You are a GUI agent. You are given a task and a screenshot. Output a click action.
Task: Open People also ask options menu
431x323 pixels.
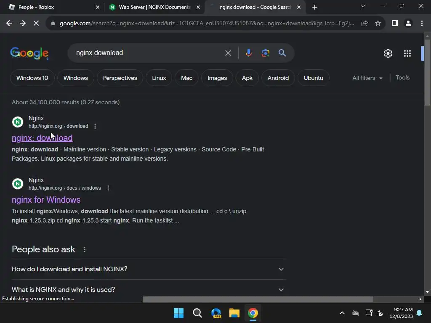[85, 249]
